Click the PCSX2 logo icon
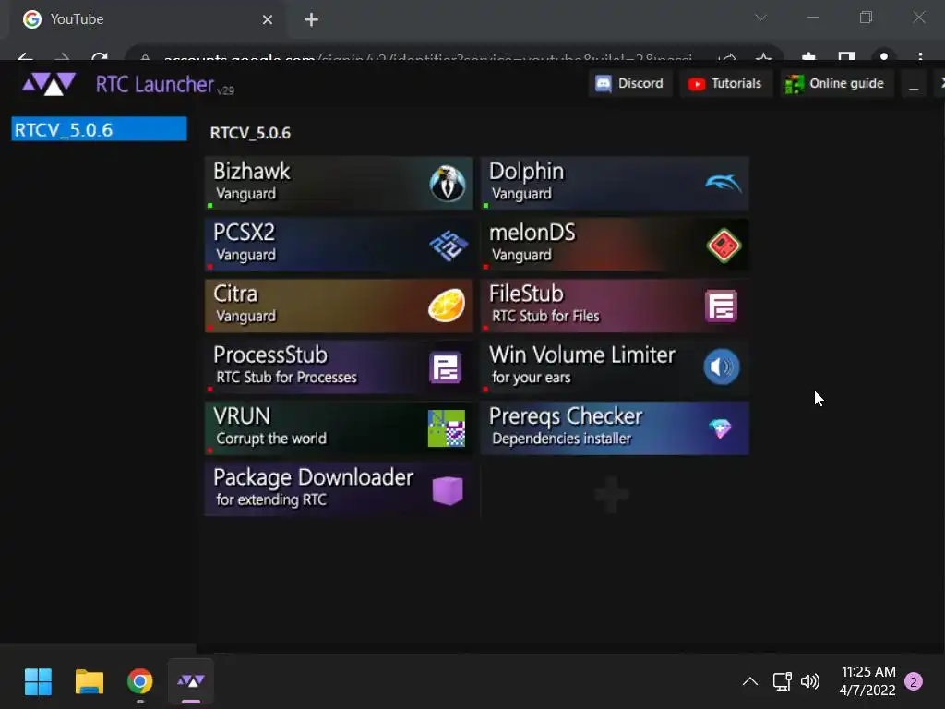Screen dimensions: 945x709 (x=449, y=246)
